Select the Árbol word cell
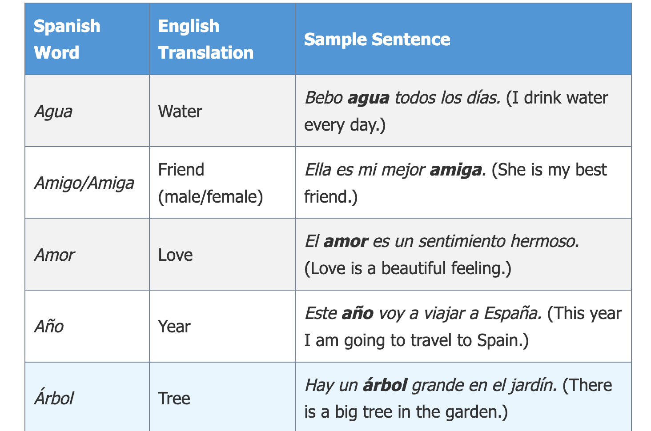Screen dimensions: 651x431 (x=87, y=397)
